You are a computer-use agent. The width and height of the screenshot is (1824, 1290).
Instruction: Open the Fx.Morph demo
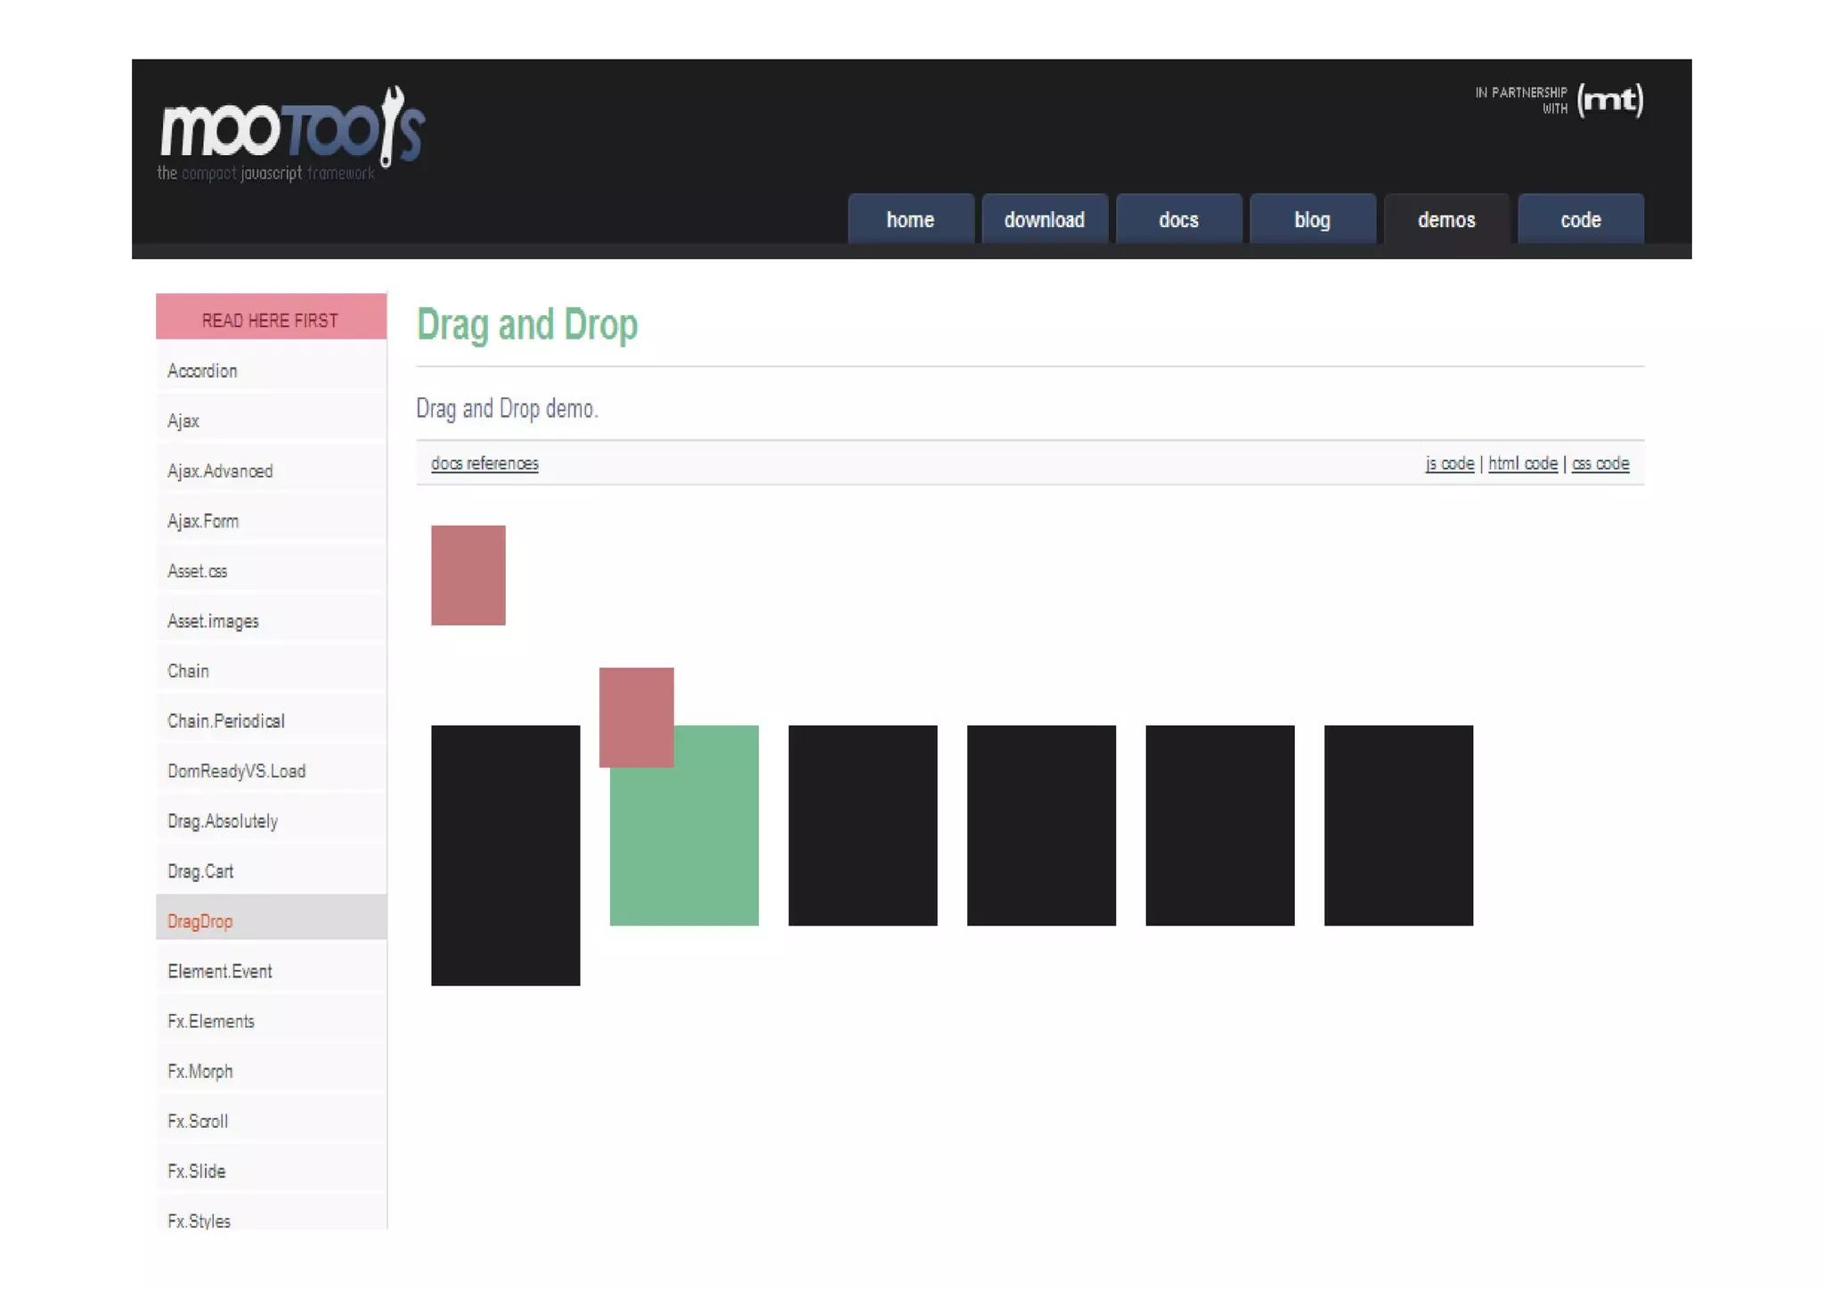click(200, 1071)
